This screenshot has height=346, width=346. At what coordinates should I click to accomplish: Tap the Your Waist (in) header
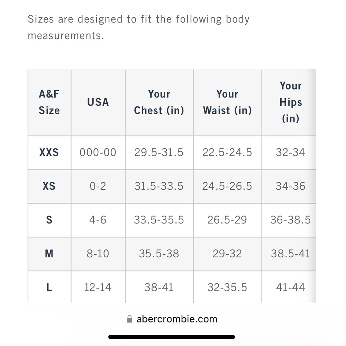[x=227, y=102]
